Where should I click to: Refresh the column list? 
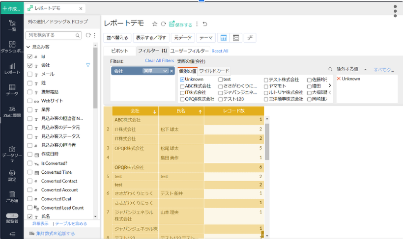88,35
